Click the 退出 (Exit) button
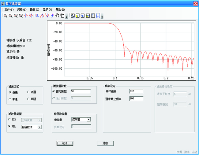The image size is (199, 155). [106, 143]
